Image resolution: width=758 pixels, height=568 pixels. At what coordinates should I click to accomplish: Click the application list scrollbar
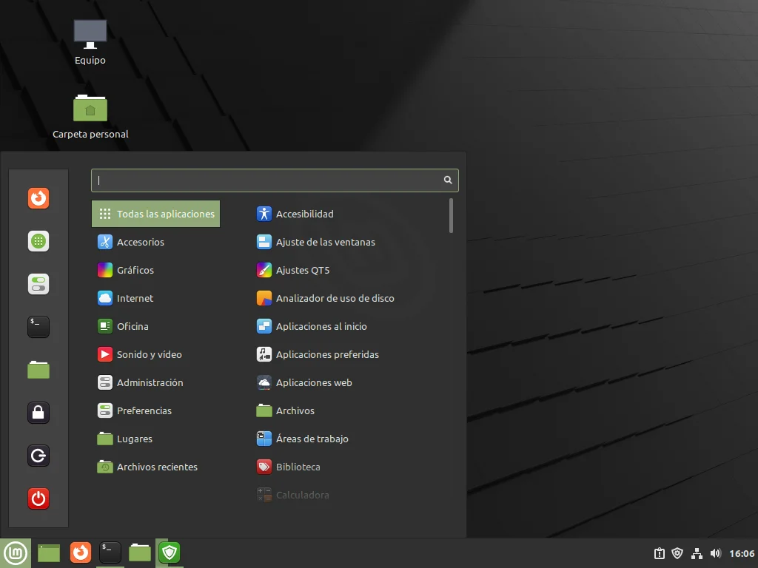(451, 216)
